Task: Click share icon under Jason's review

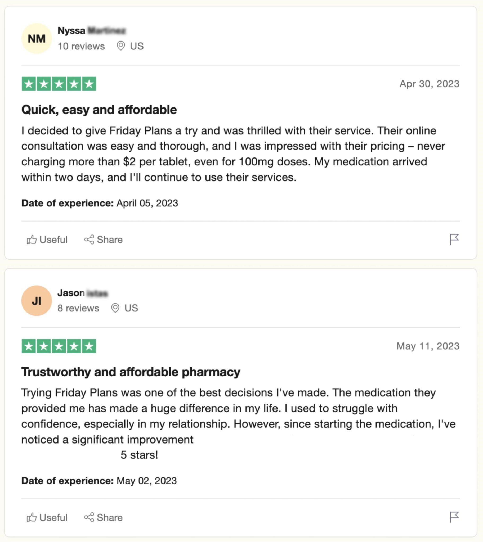Action: [89, 517]
